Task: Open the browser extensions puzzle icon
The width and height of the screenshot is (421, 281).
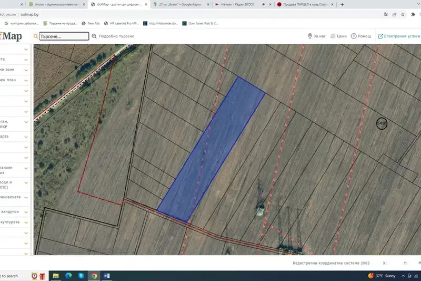Action: 413,14
